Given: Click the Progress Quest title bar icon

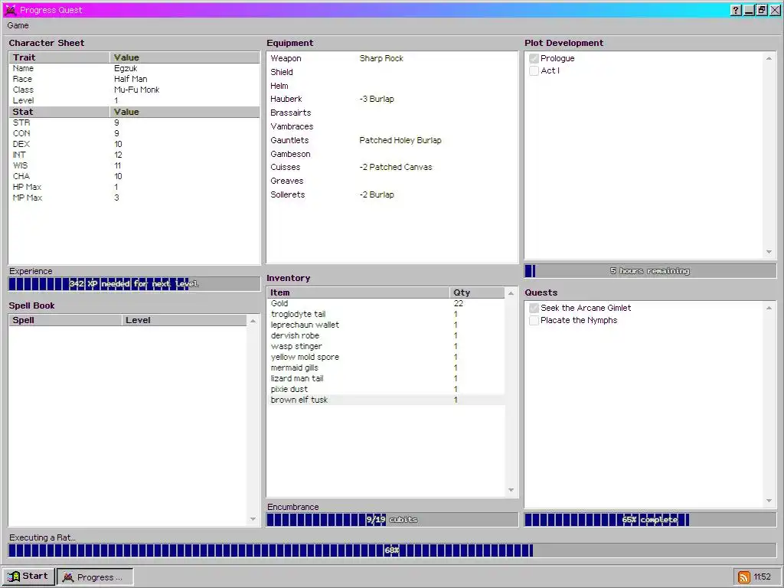Looking at the screenshot, I should click(x=10, y=9).
